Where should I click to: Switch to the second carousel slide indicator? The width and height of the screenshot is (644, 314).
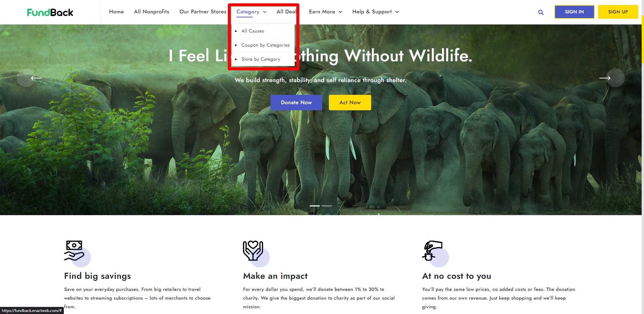[327, 206]
